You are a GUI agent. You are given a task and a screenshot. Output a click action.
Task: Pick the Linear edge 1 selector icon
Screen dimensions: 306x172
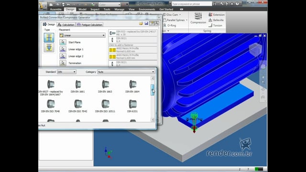tap(63, 49)
